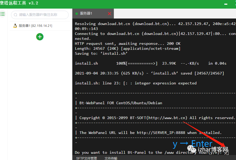Toggle the sidebar list menu icon

[2, 14]
